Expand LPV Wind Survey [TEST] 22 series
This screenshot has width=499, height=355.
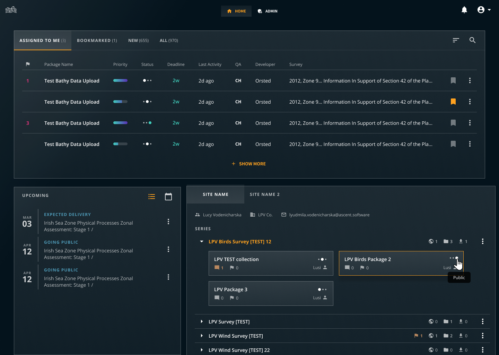(202, 350)
